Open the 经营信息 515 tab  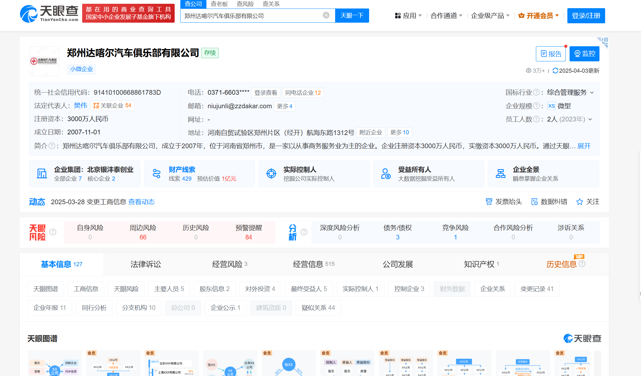pos(313,264)
